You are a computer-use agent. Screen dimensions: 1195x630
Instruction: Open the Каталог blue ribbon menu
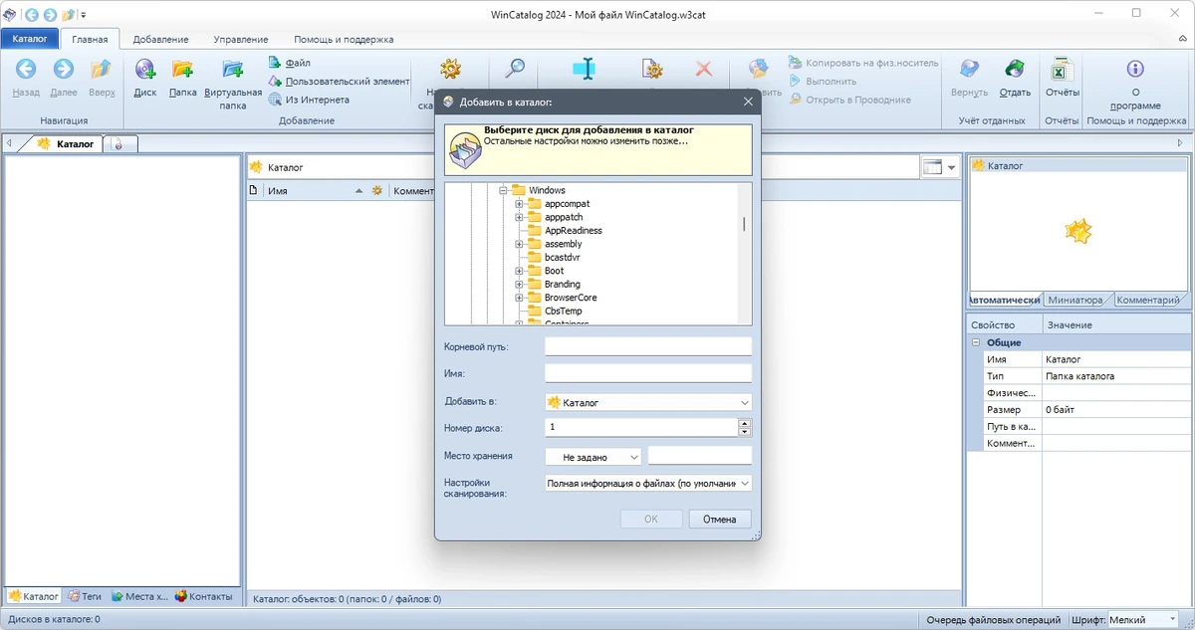click(x=30, y=39)
